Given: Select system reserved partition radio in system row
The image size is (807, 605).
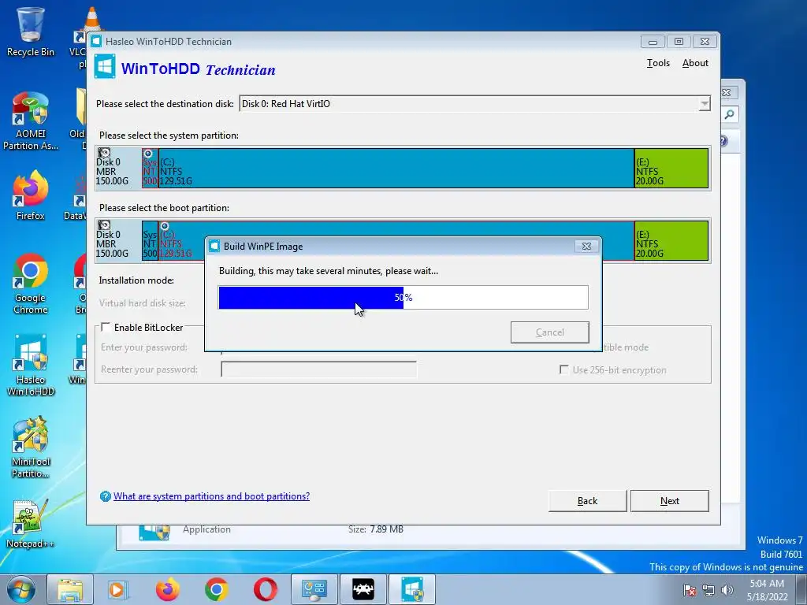Looking at the screenshot, I should pyautogui.click(x=148, y=154).
